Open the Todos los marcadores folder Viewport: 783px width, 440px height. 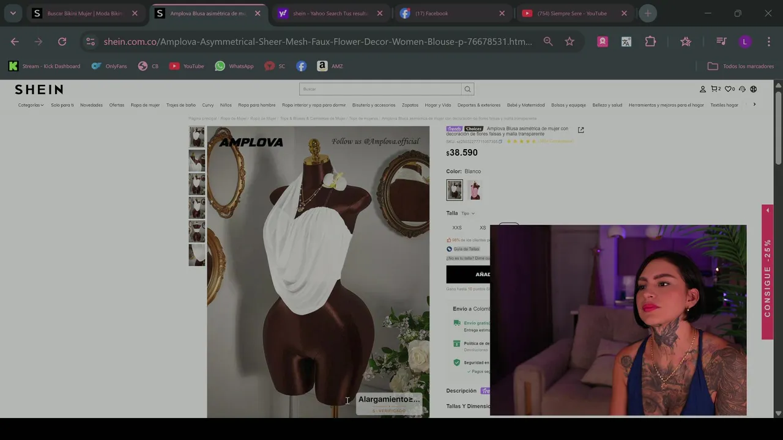[x=741, y=66]
